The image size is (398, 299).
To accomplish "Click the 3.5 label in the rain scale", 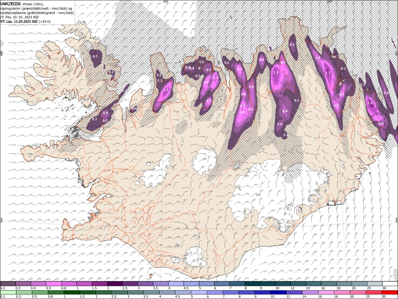I will coord(146,297).
